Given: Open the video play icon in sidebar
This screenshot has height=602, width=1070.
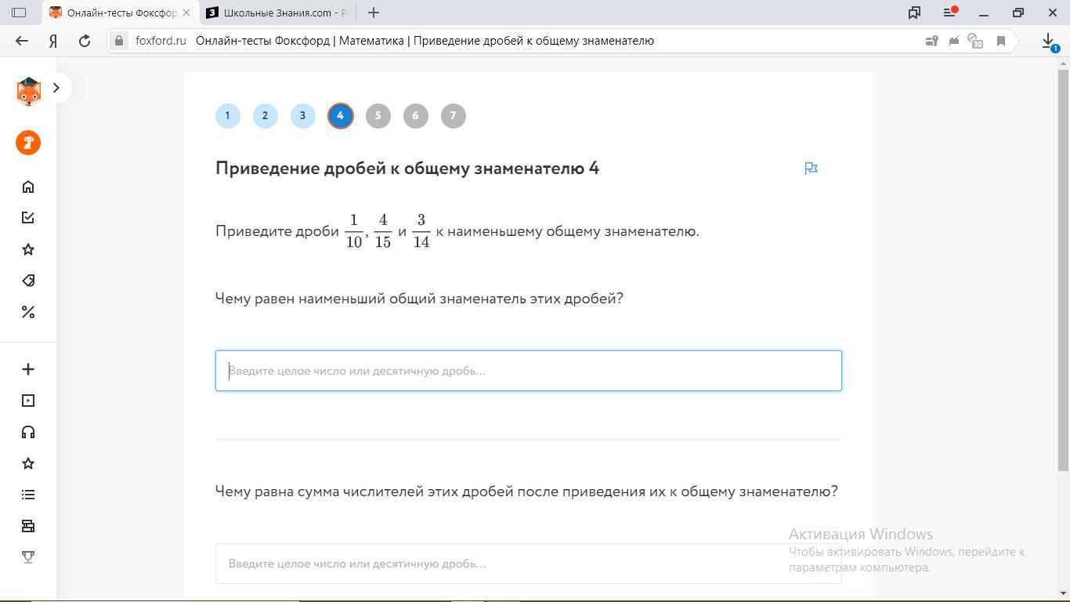Looking at the screenshot, I should point(28,401).
